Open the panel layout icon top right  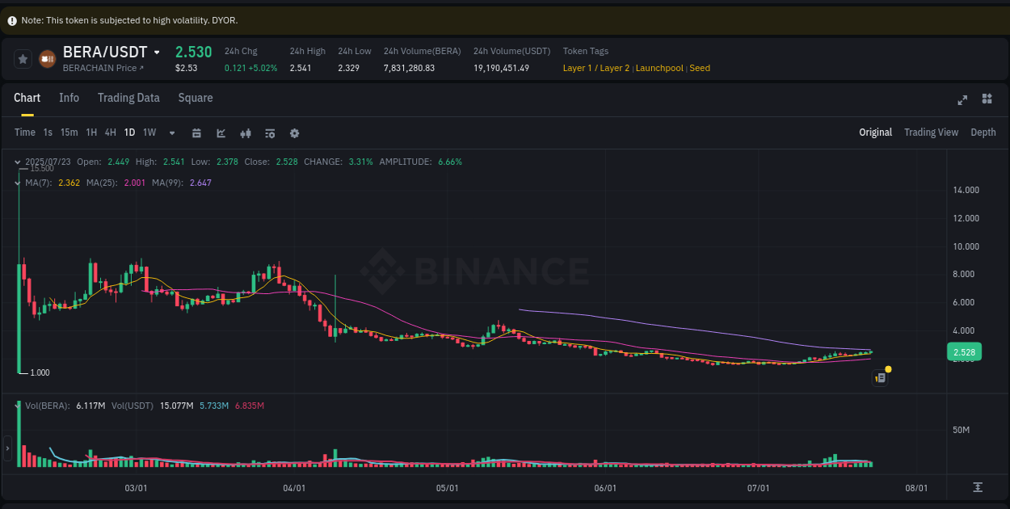pyautogui.click(x=986, y=99)
